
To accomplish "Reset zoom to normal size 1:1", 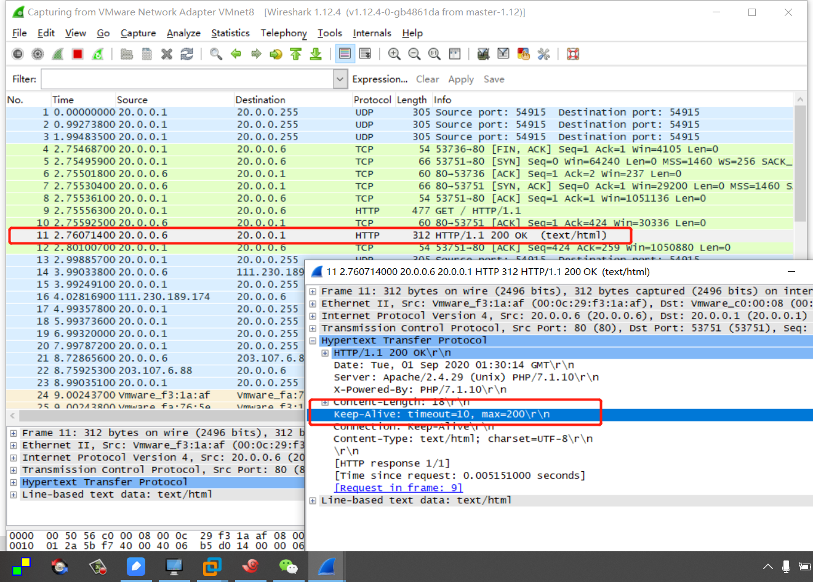I will tap(435, 54).
